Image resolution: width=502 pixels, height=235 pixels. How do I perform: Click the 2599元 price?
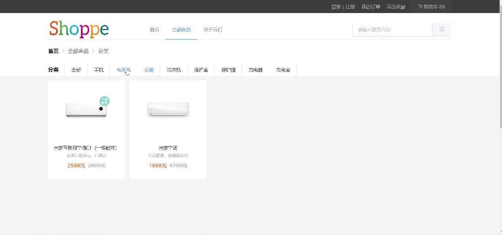76,165
